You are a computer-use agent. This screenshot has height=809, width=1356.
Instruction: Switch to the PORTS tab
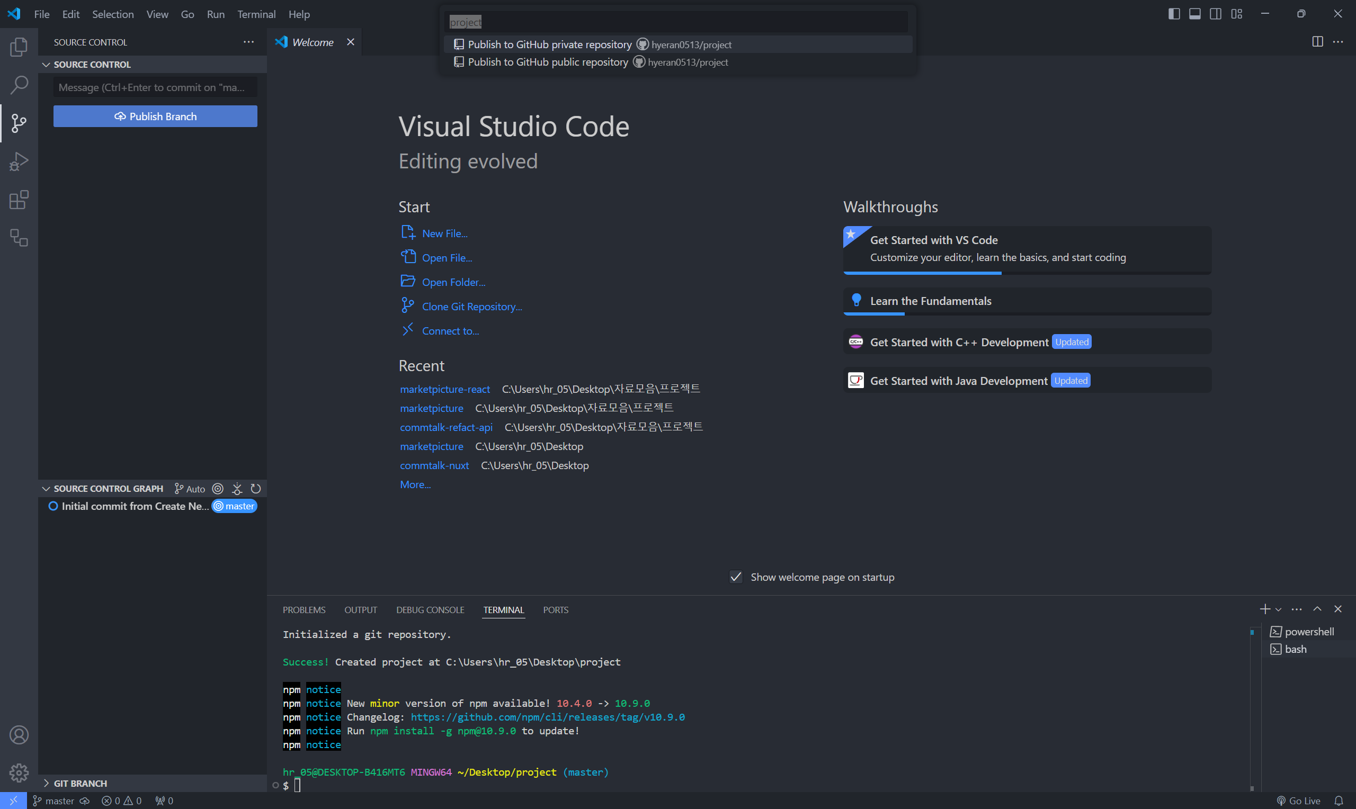pos(556,610)
